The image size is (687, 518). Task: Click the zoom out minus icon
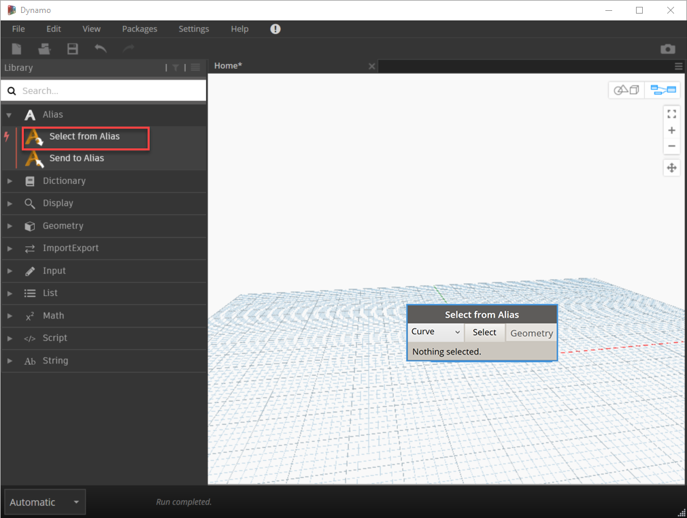[671, 146]
